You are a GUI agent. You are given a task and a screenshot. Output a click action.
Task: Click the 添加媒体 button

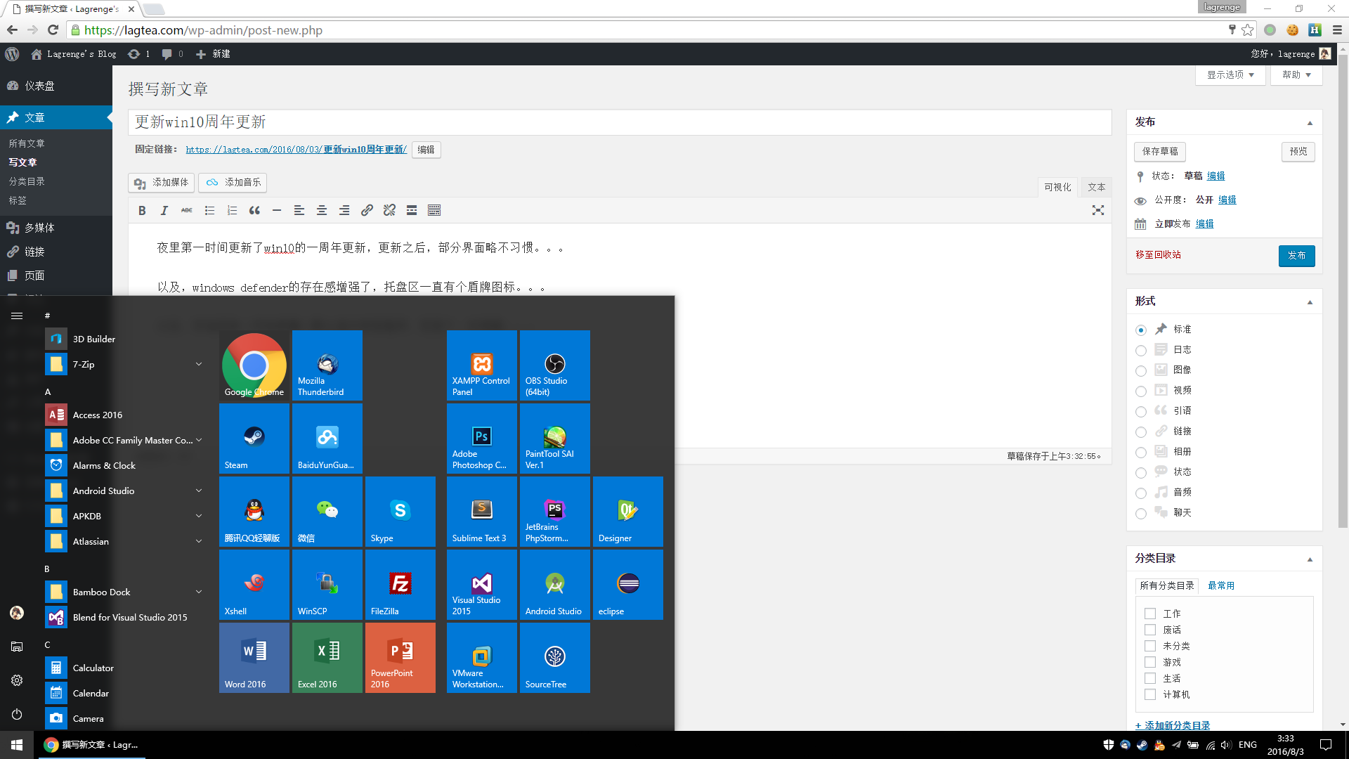coord(162,183)
